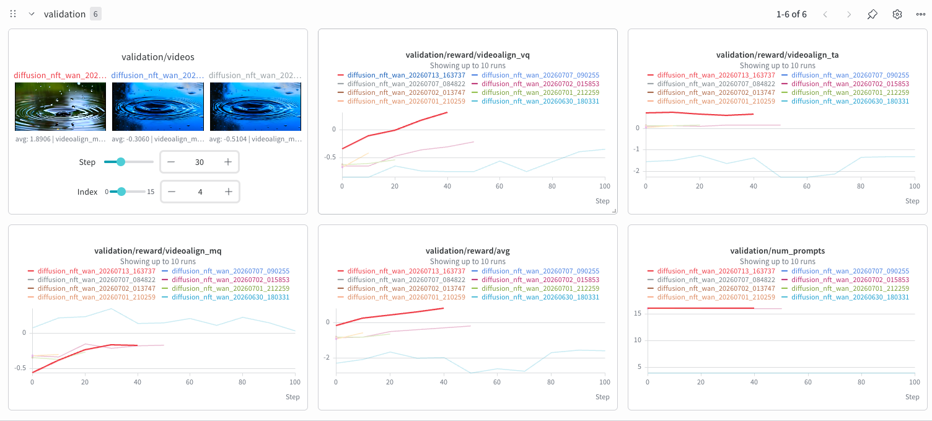Click the validation/videos panel title

pyautogui.click(x=158, y=57)
